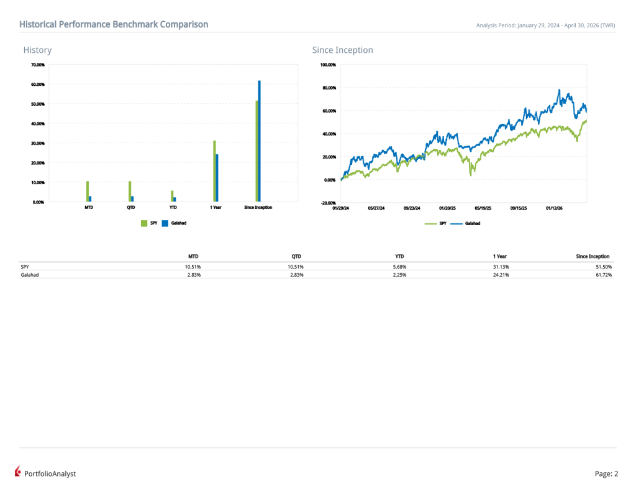Click the Galahad QTD value 2.83%
The height and width of the screenshot is (492, 636).
point(296,275)
